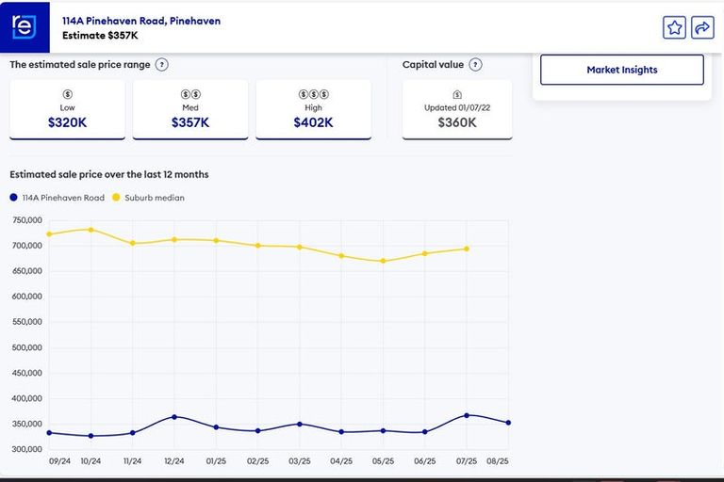The image size is (724, 482).
Task: Click the double dollar icon on Med card
Action: coord(190,94)
